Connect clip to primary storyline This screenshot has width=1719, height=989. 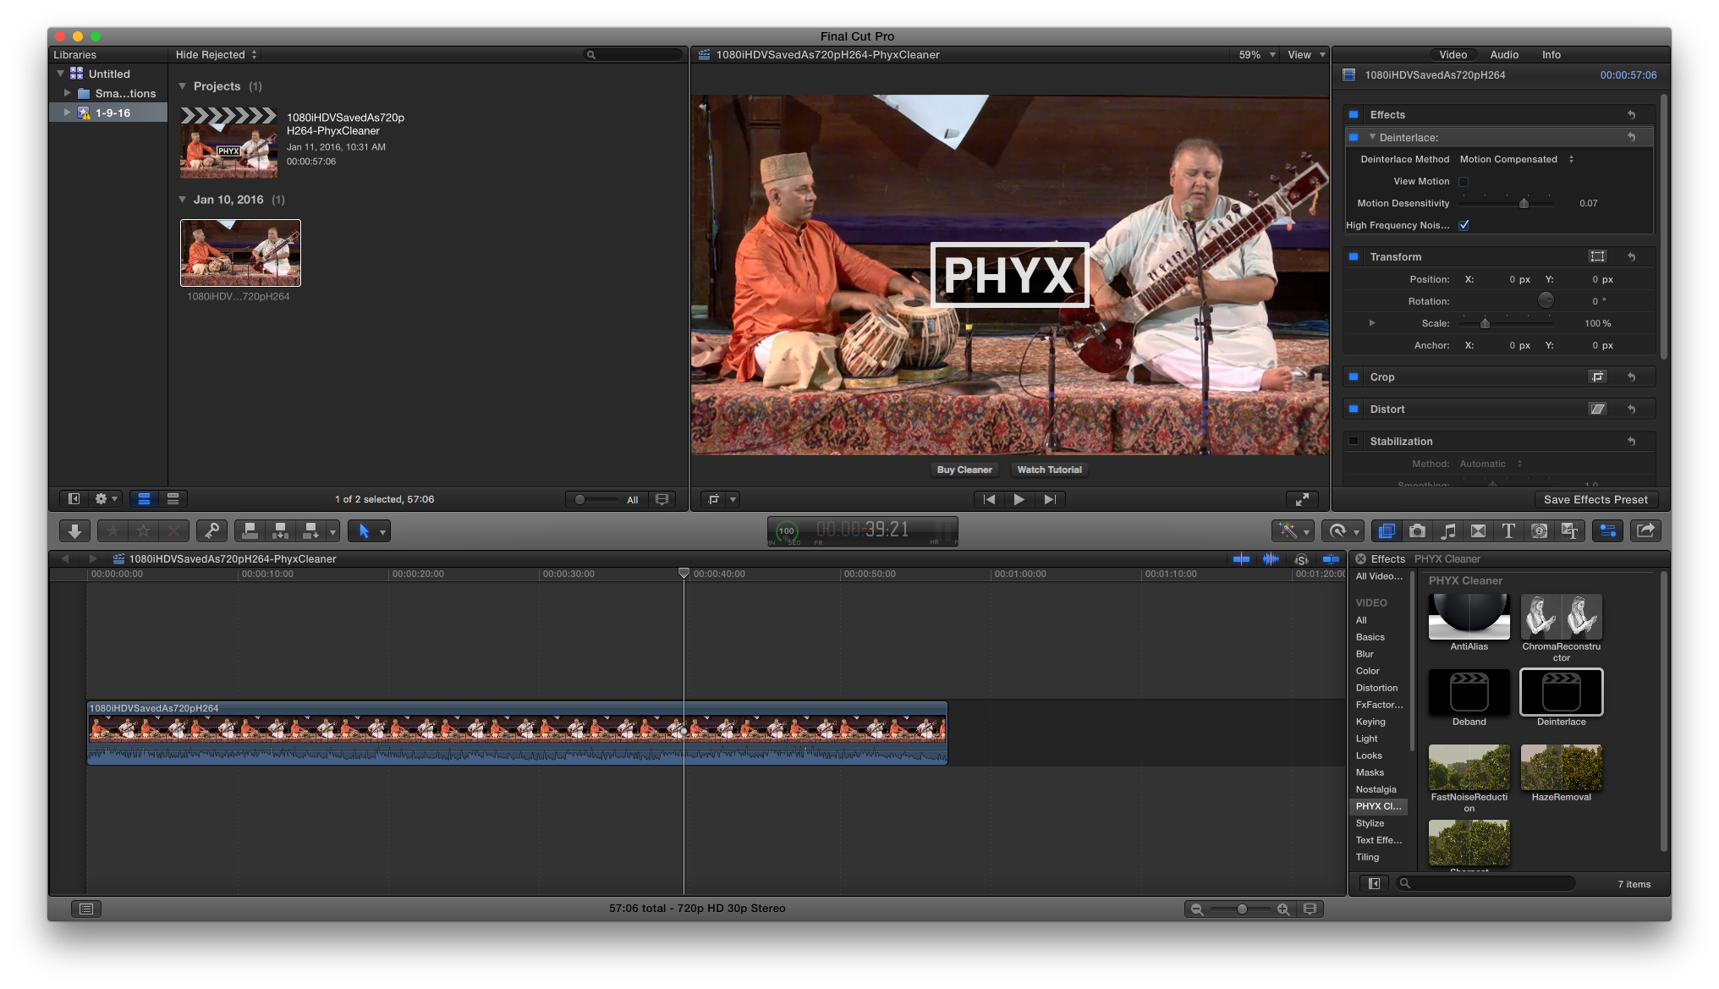250,530
